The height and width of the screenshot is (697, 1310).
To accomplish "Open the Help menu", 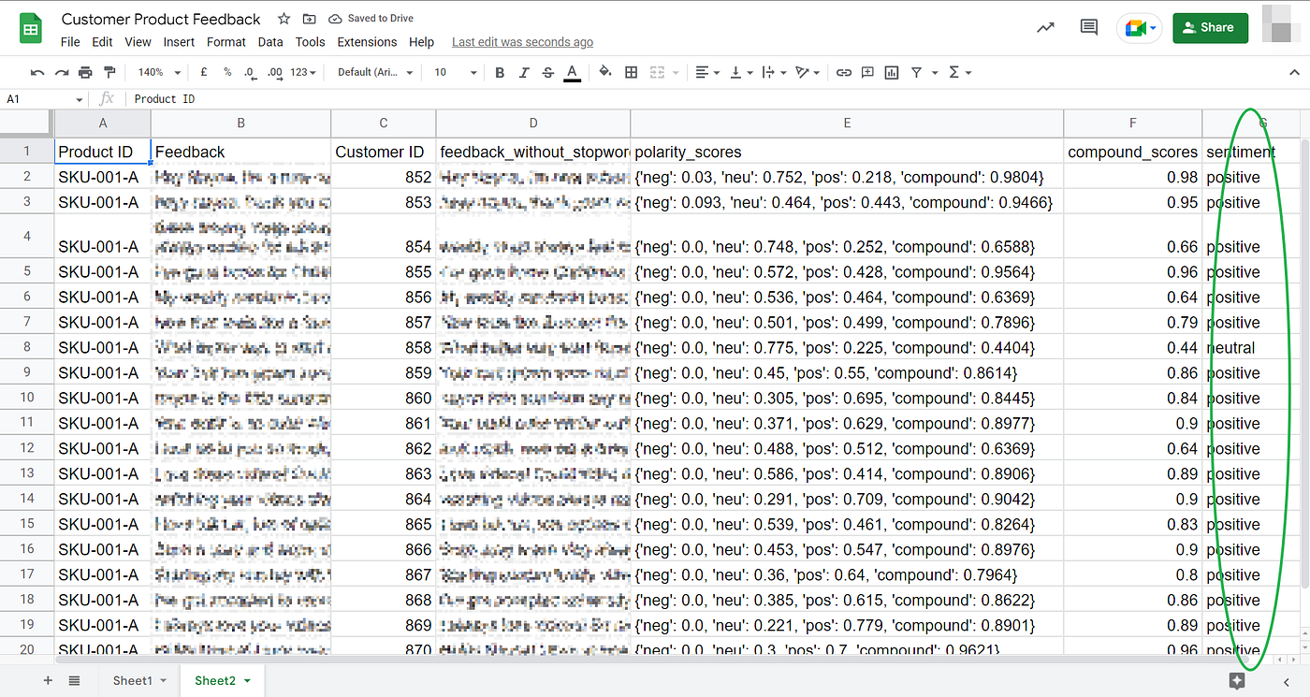I will click(x=421, y=42).
